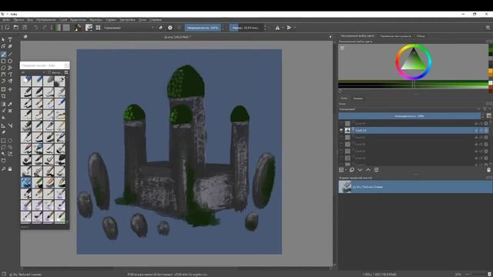
Task: Show the layer just above the highlighted one
Action: click(x=341, y=123)
